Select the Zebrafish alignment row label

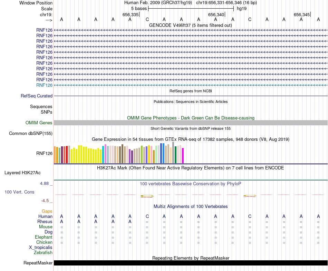[x=43, y=253]
